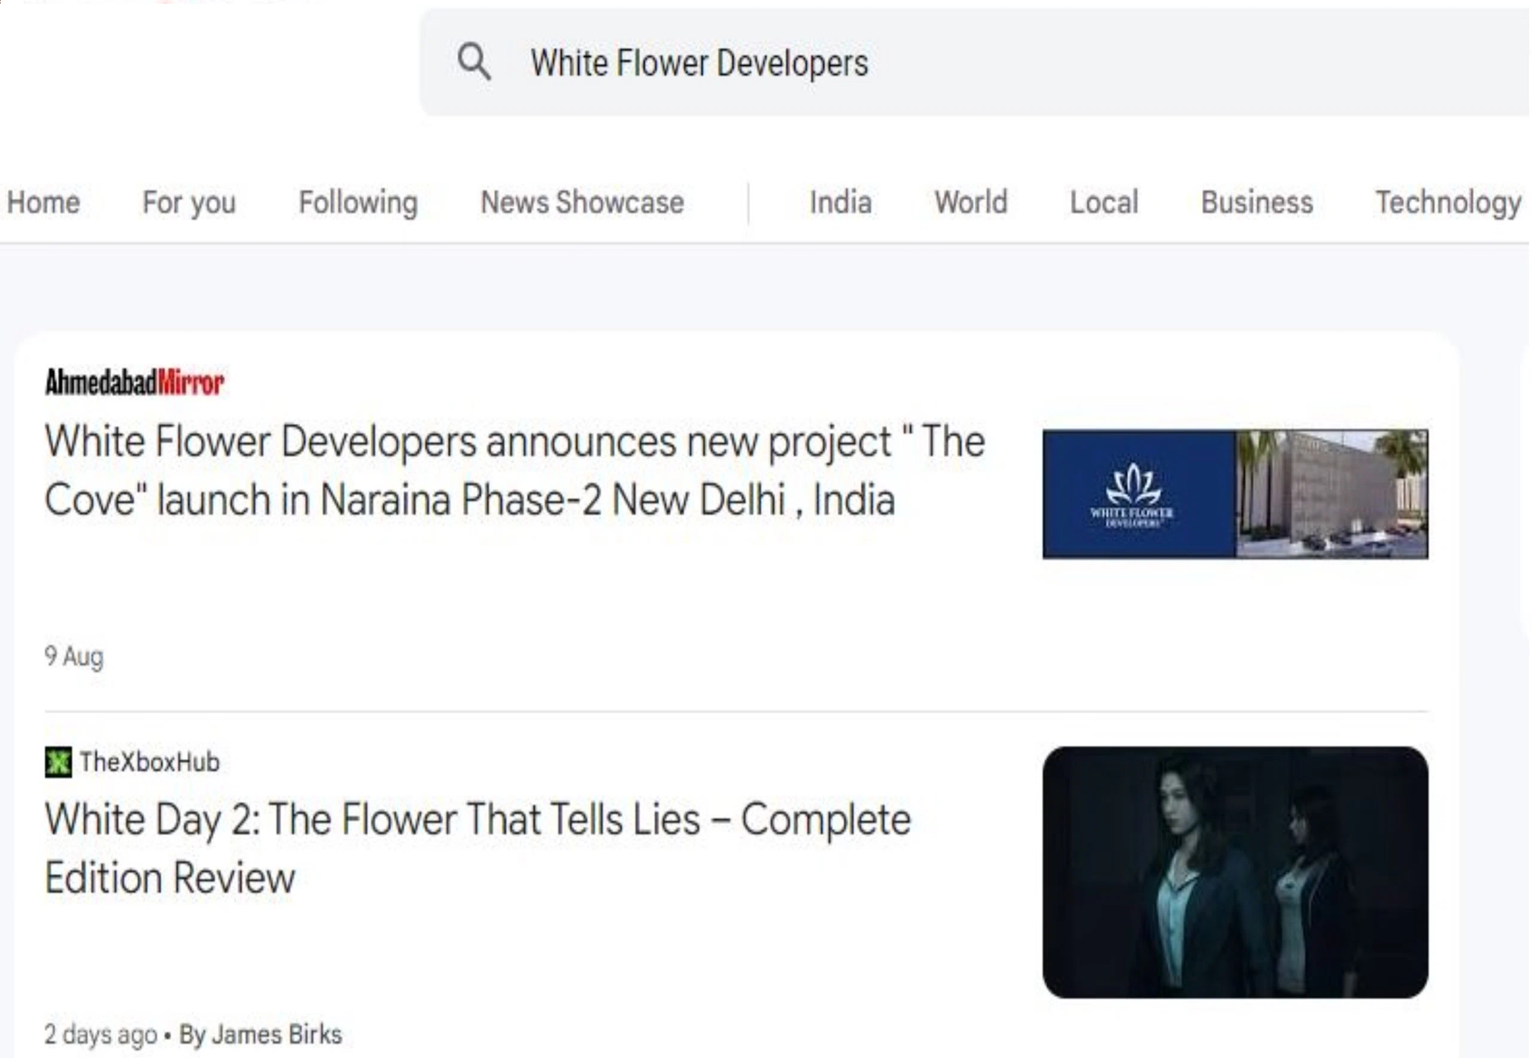Open News Showcase tab
This screenshot has height=1058, width=1532.
(x=583, y=202)
